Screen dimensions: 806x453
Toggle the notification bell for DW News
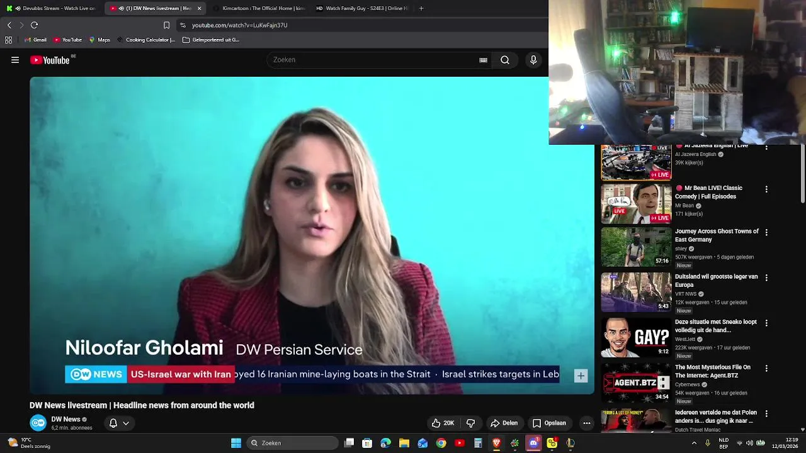[113, 423]
